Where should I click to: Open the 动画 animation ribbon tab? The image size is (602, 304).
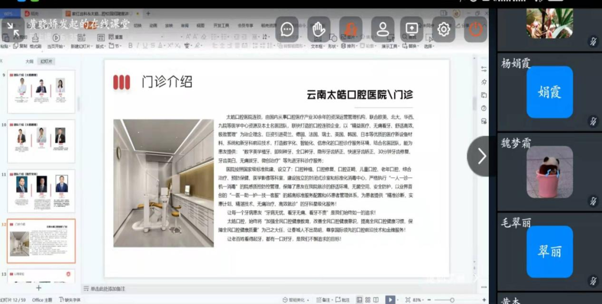click(153, 26)
